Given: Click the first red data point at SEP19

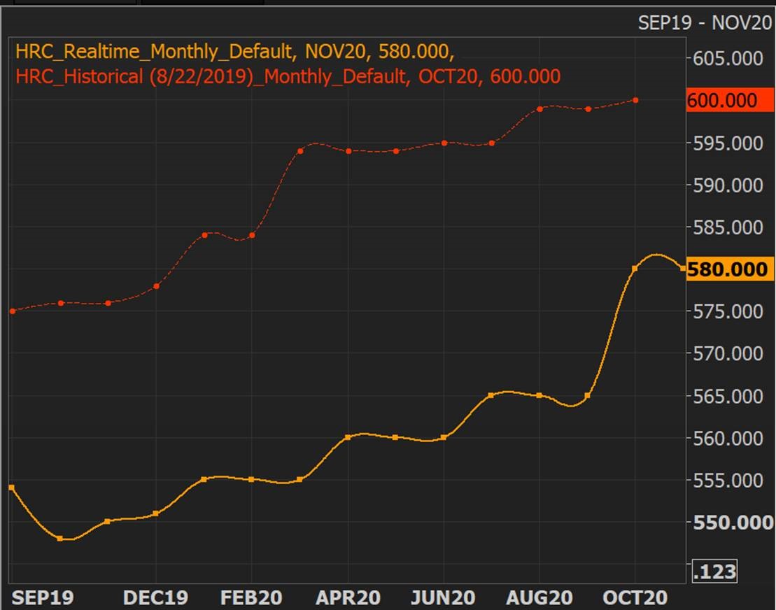Looking at the screenshot, I should 12,311.
